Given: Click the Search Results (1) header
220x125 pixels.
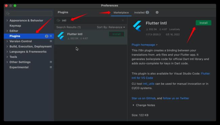Looking at the screenshot, I should (68, 27).
